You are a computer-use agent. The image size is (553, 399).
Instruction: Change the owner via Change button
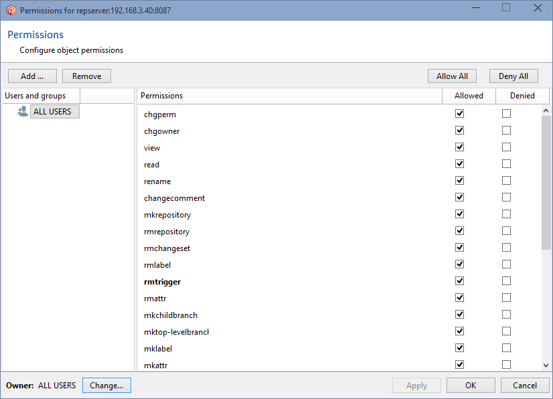[106, 385]
